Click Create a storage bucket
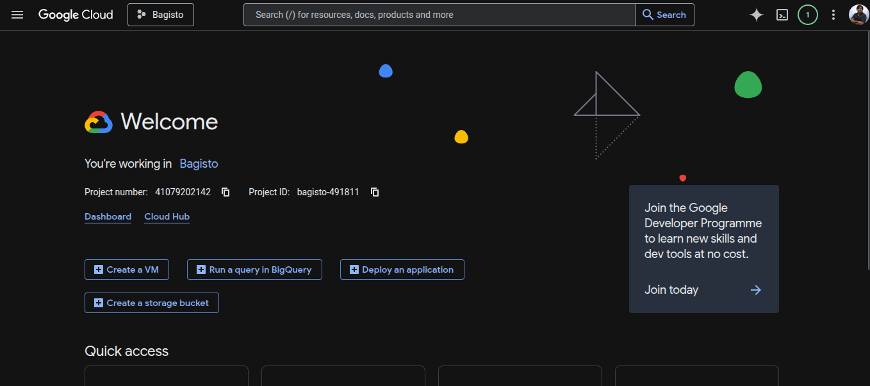The height and width of the screenshot is (386, 870). click(152, 303)
